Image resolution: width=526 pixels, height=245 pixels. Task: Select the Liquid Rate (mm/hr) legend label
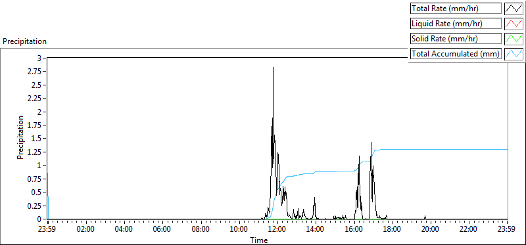[456, 24]
